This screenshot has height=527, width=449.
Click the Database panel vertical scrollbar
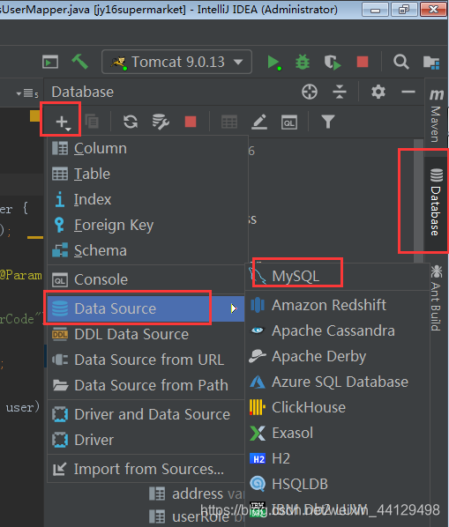[x=418, y=202]
